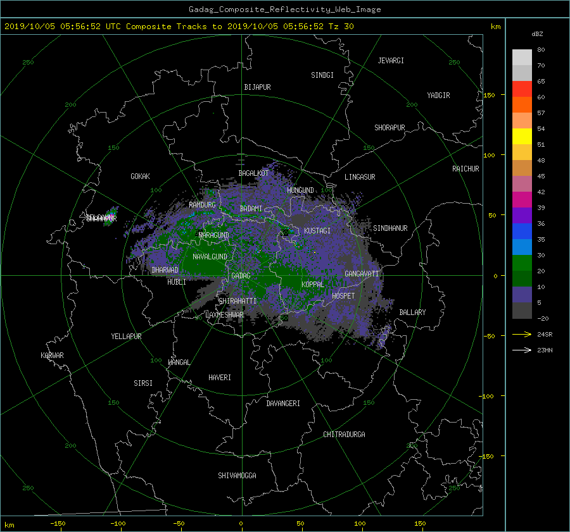Click the HAVERI label
Screen dimensions: 570x532
point(220,378)
